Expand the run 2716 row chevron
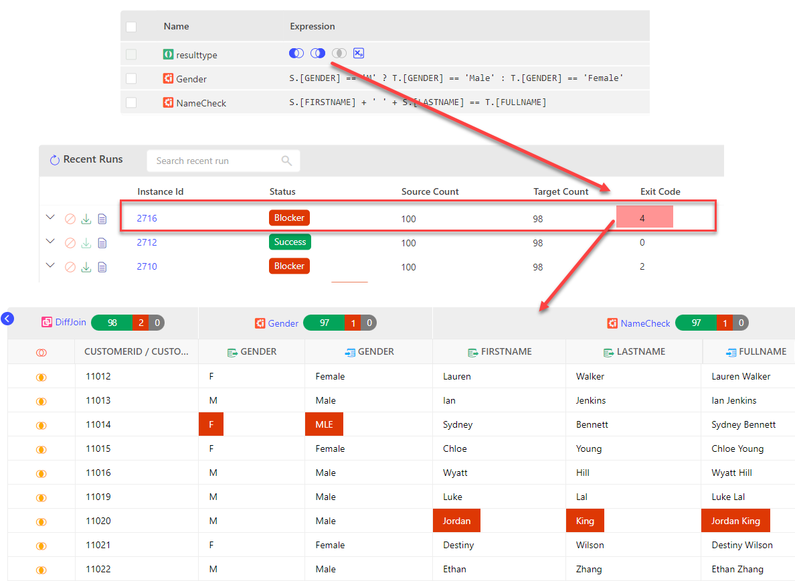The height and width of the screenshot is (581, 795). pos(50,218)
